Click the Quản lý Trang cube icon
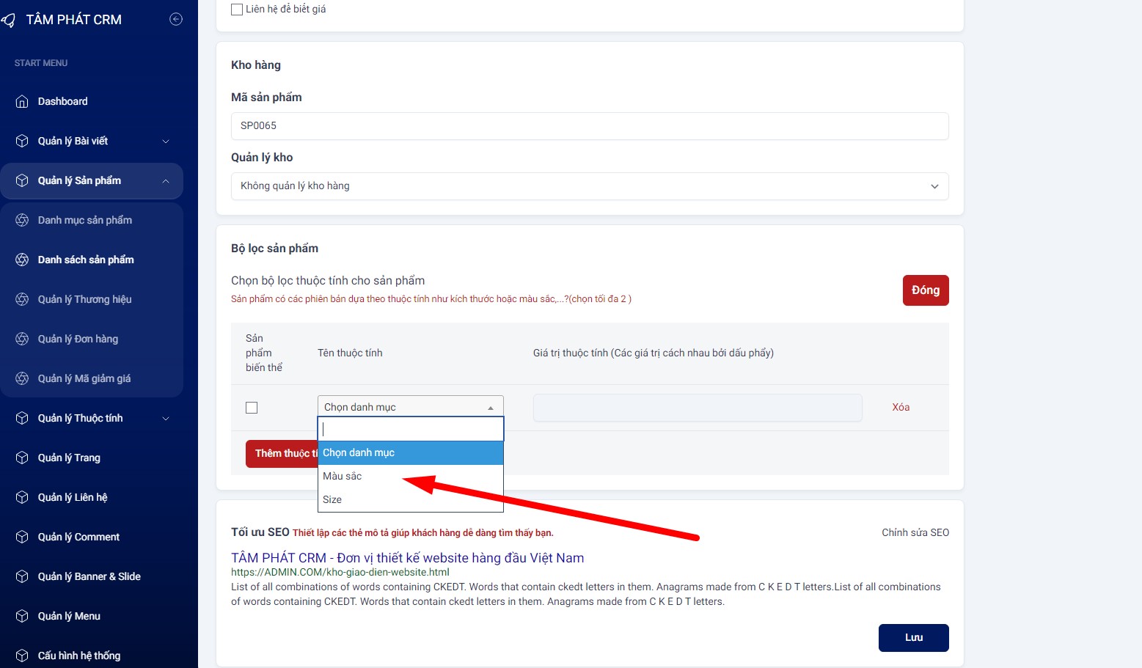 (x=22, y=458)
